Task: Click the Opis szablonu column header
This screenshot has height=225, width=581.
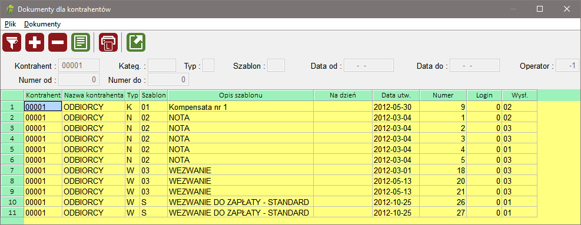Action: [x=241, y=95]
